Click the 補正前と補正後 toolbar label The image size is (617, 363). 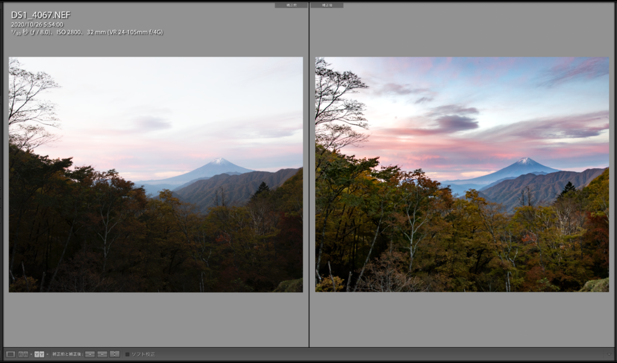(x=67, y=354)
